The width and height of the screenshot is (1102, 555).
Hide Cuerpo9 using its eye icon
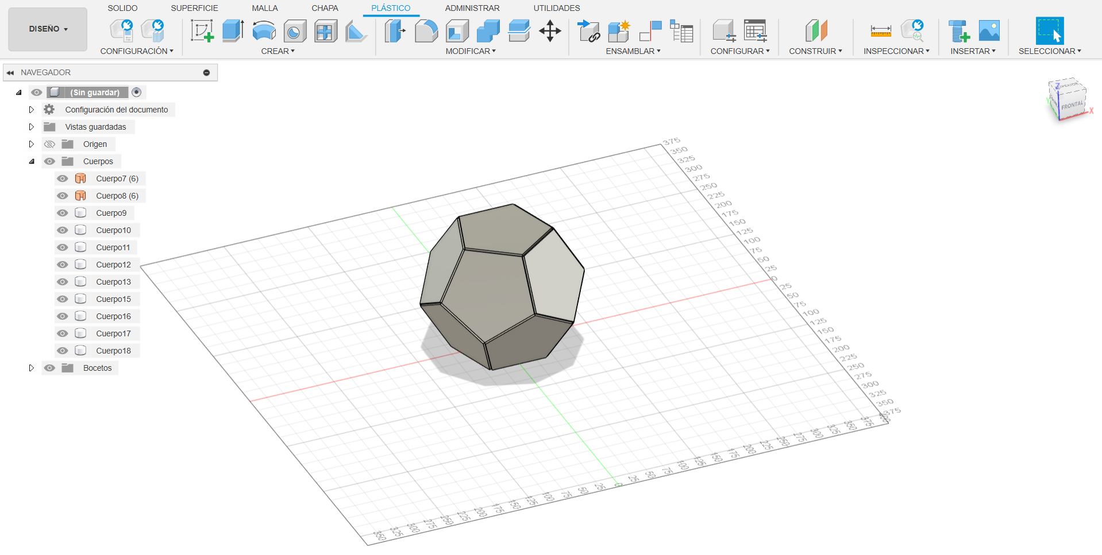(x=63, y=213)
